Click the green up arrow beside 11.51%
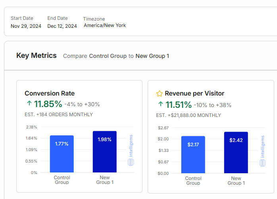 (x=161, y=104)
